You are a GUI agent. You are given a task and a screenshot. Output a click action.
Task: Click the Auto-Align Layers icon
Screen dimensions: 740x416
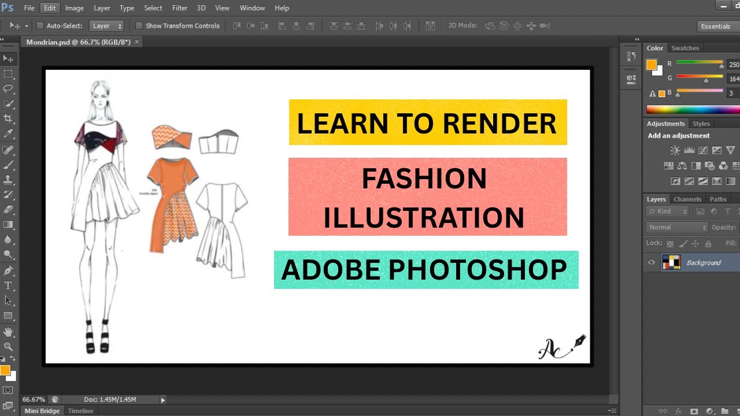pyautogui.click(x=430, y=26)
